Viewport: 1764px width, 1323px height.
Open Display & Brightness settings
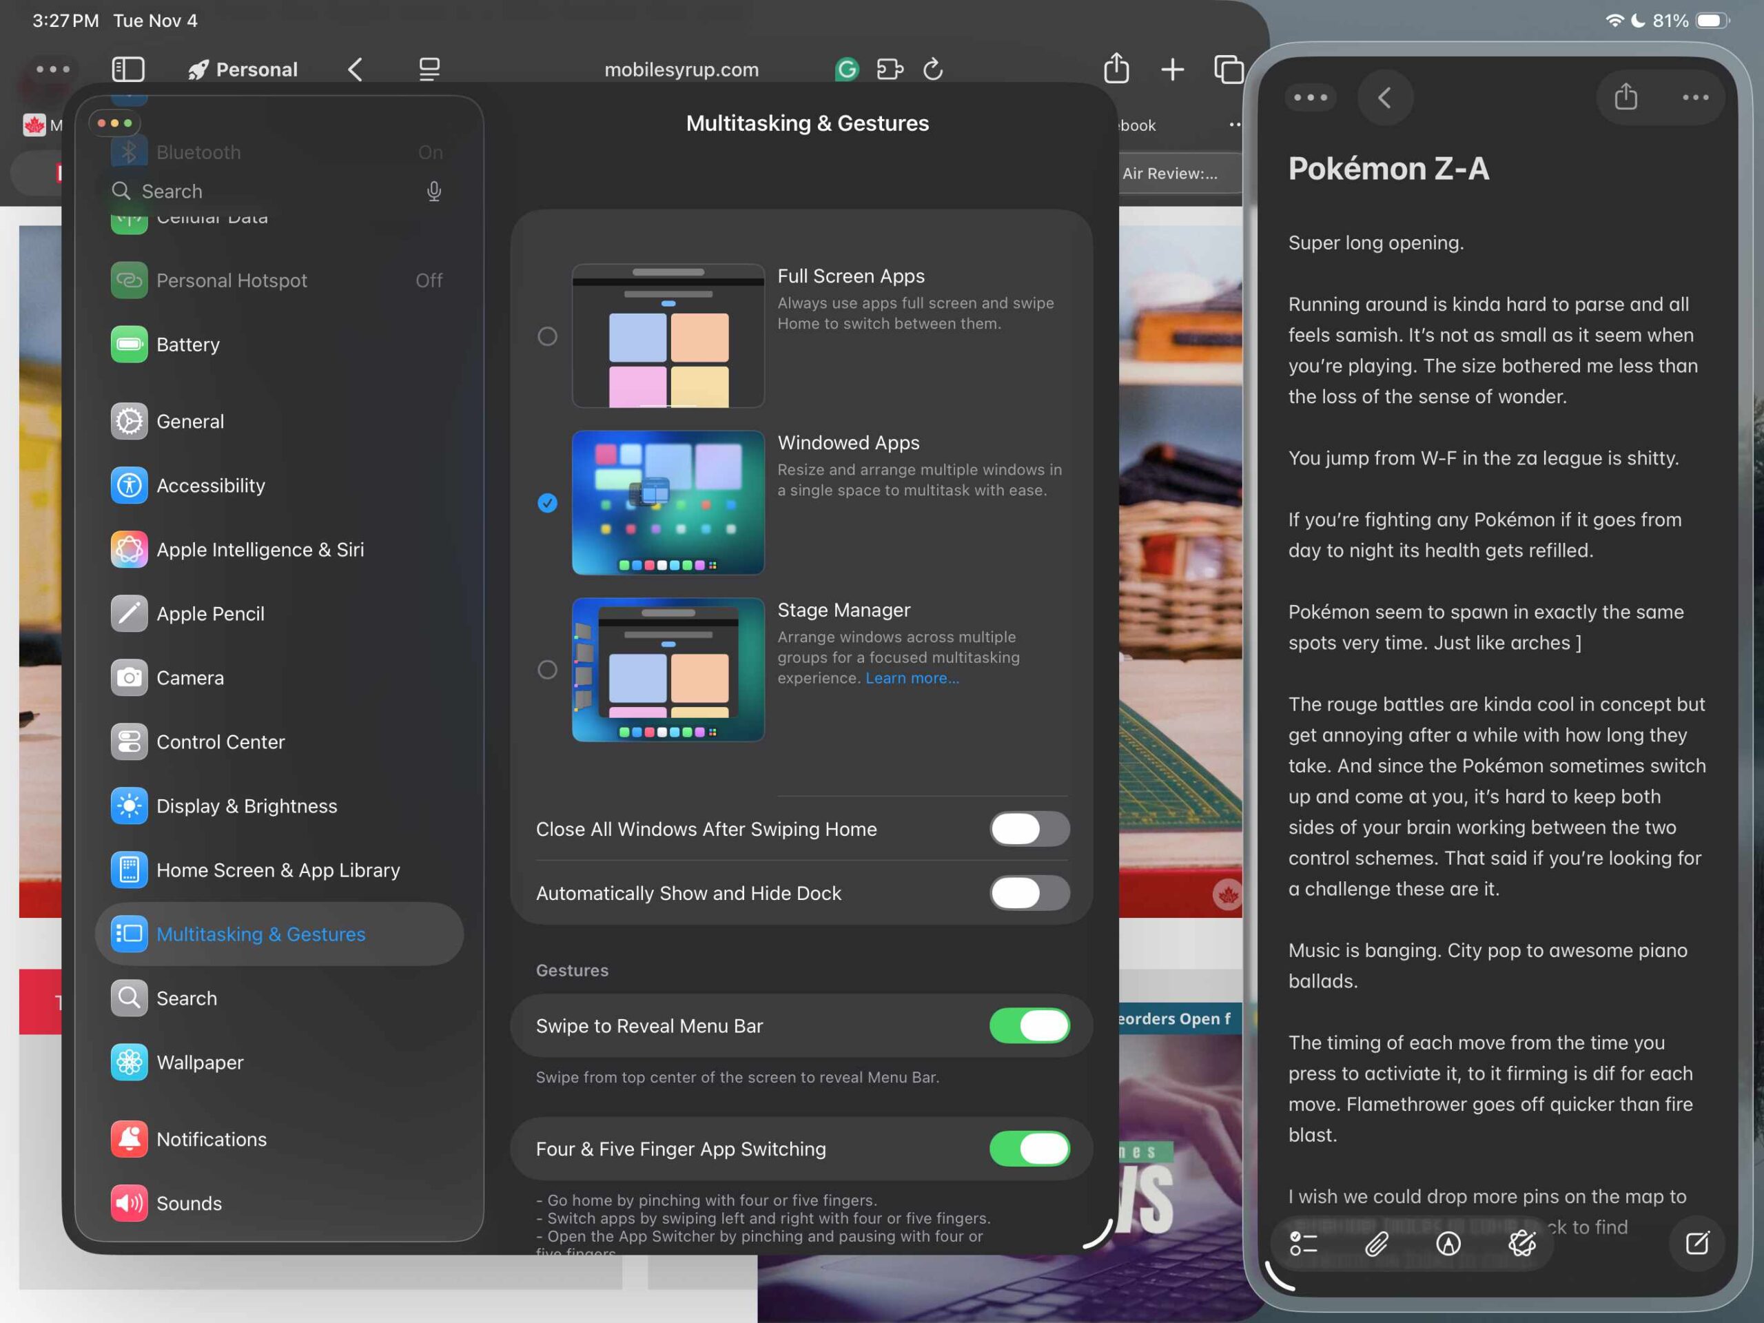[247, 806]
